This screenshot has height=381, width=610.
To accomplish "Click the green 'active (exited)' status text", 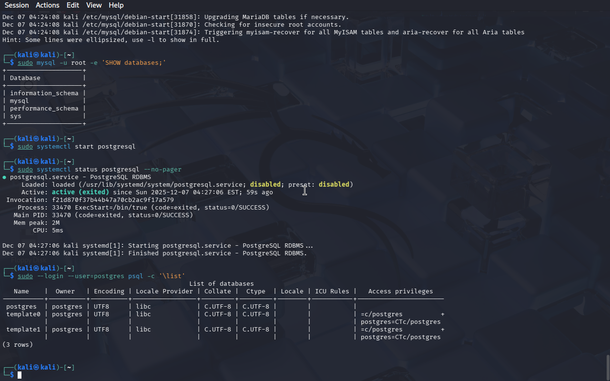I will pos(80,192).
